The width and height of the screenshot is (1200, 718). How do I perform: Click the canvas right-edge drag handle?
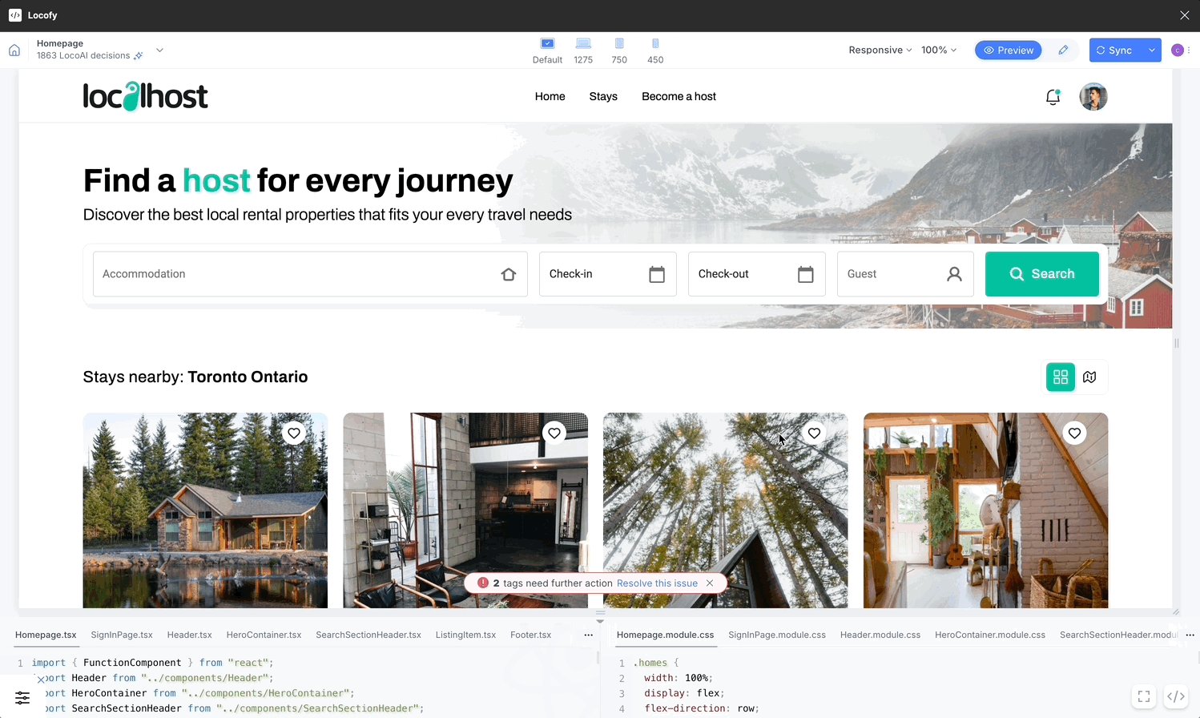1177,343
